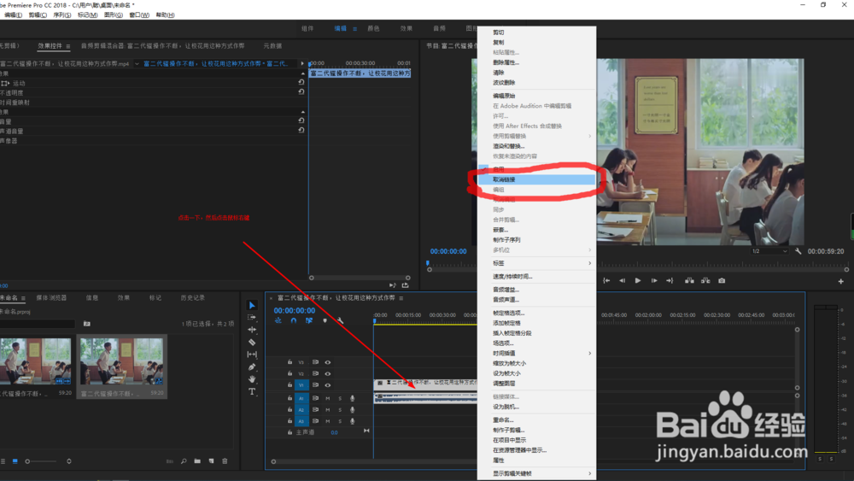Reset the Motion effect parameters
The height and width of the screenshot is (481, 854).
pos(301,82)
